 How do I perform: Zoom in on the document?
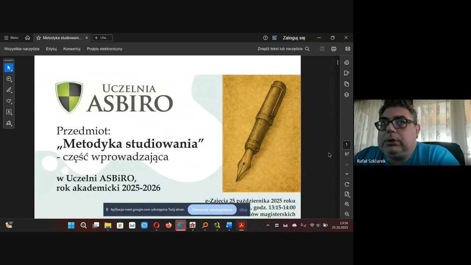pyautogui.click(x=347, y=204)
